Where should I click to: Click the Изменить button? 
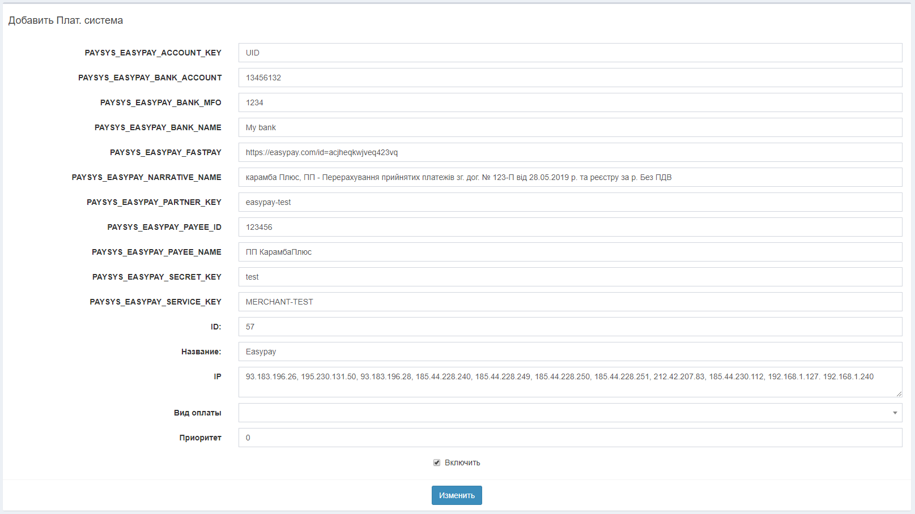(457, 495)
